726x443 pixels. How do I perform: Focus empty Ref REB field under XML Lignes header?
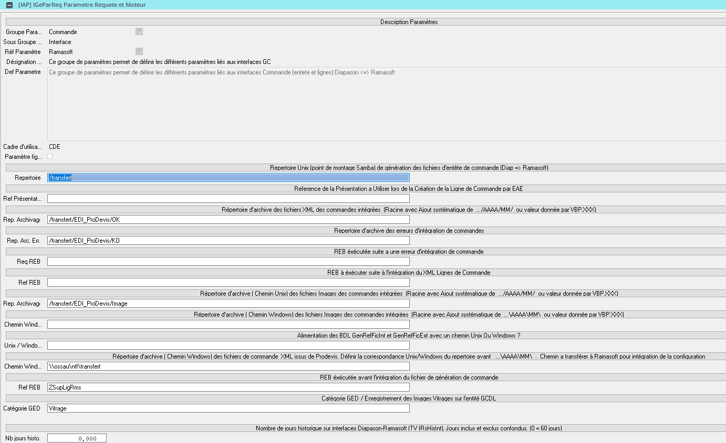coord(228,283)
